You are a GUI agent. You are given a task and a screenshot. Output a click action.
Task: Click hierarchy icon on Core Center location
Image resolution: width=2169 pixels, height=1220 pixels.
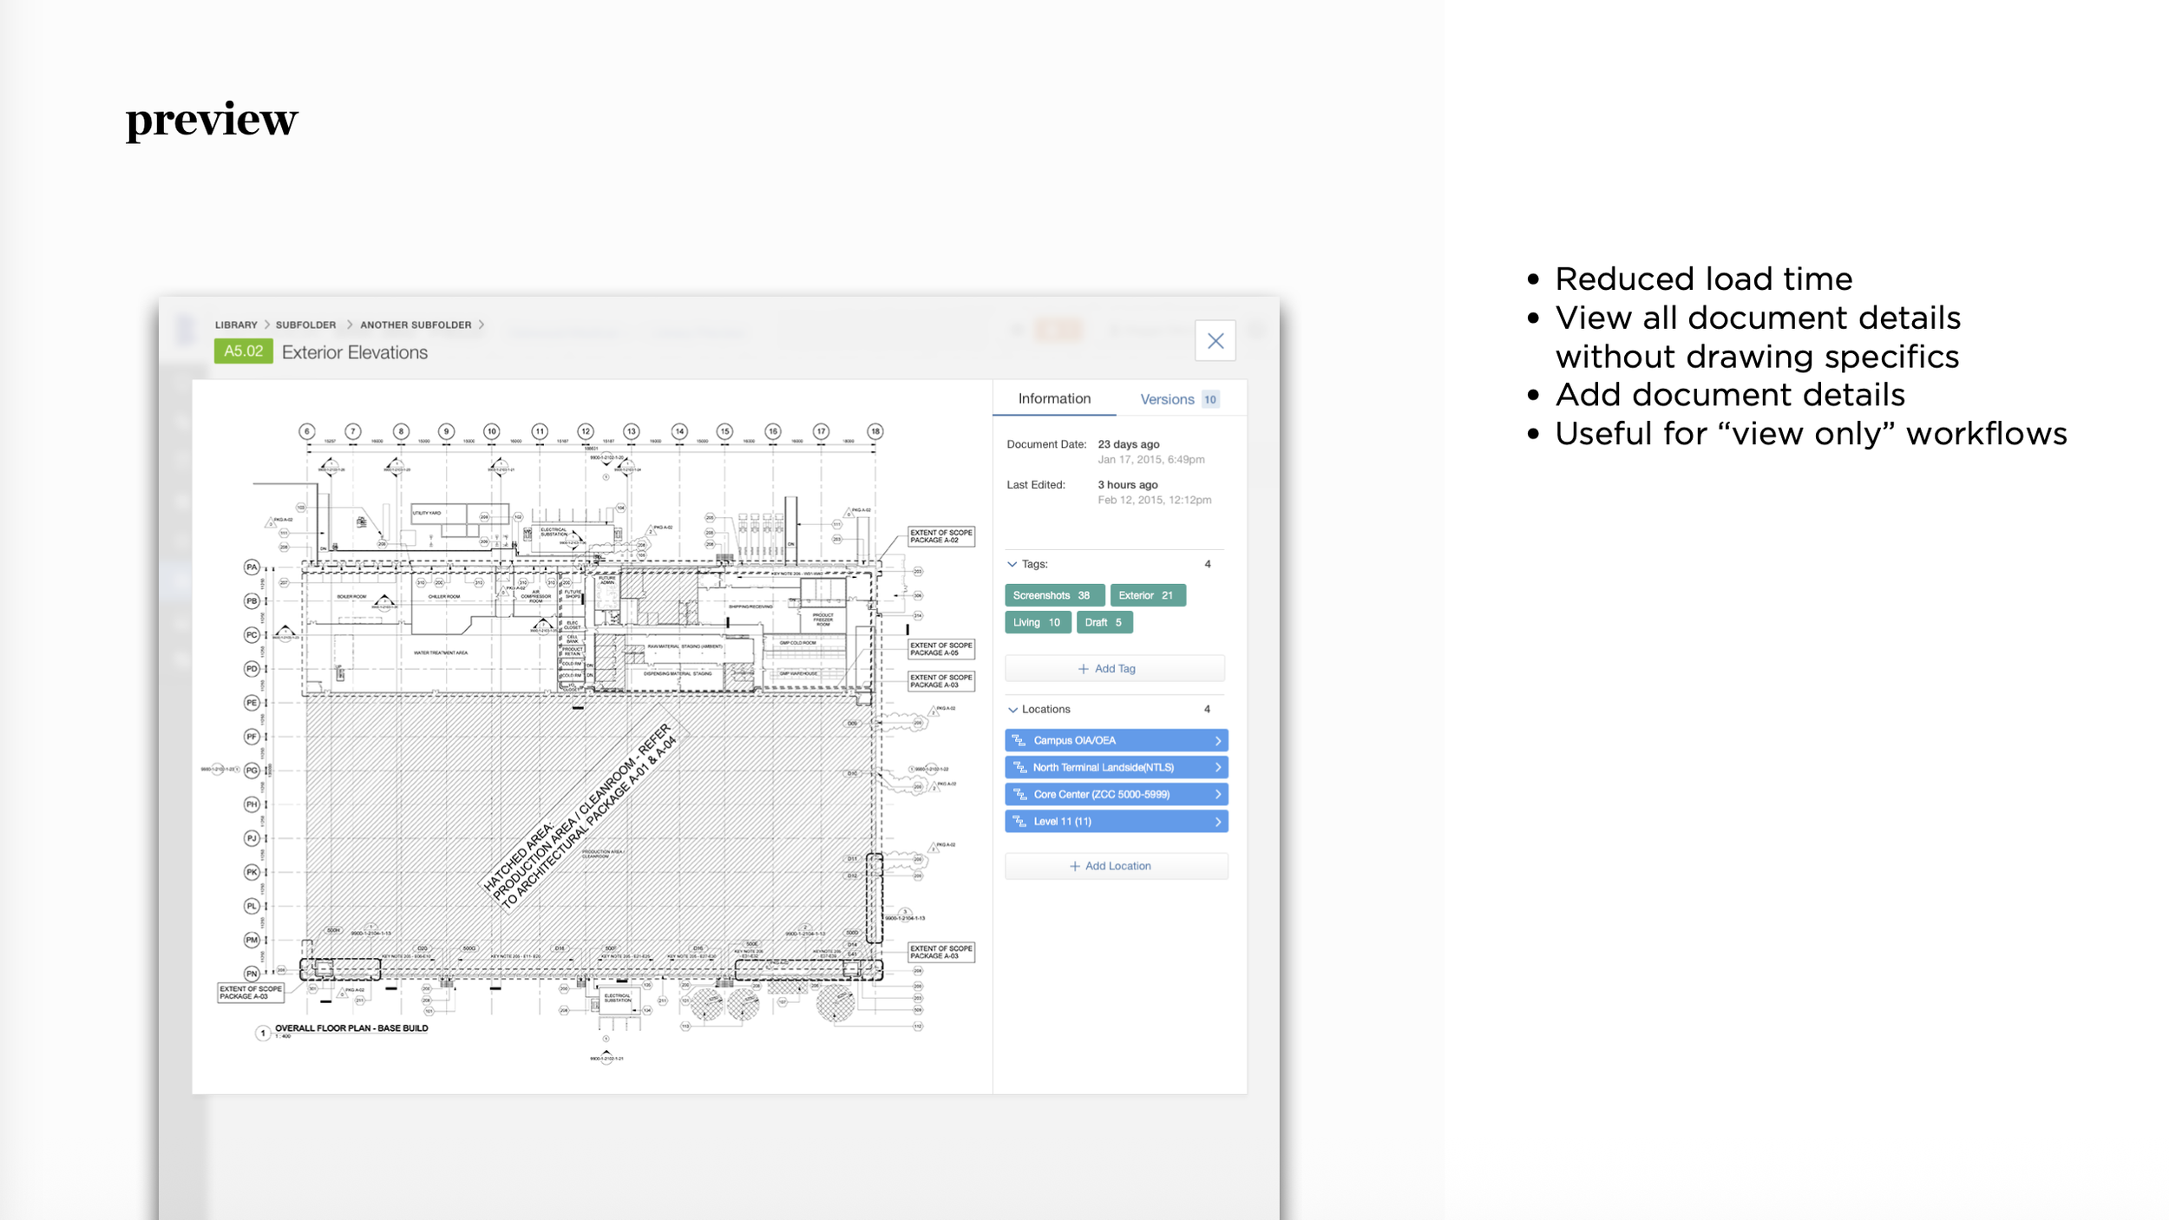[x=1019, y=794]
